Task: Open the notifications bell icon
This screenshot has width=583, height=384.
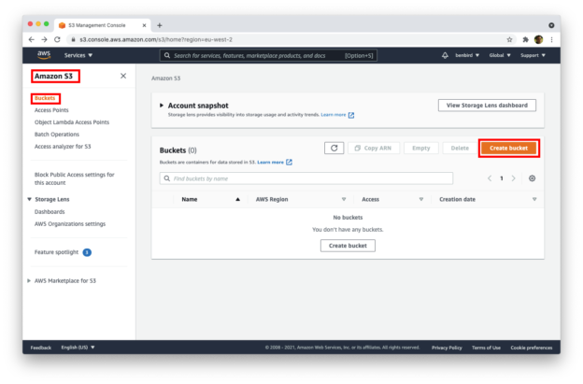Action: coord(445,55)
